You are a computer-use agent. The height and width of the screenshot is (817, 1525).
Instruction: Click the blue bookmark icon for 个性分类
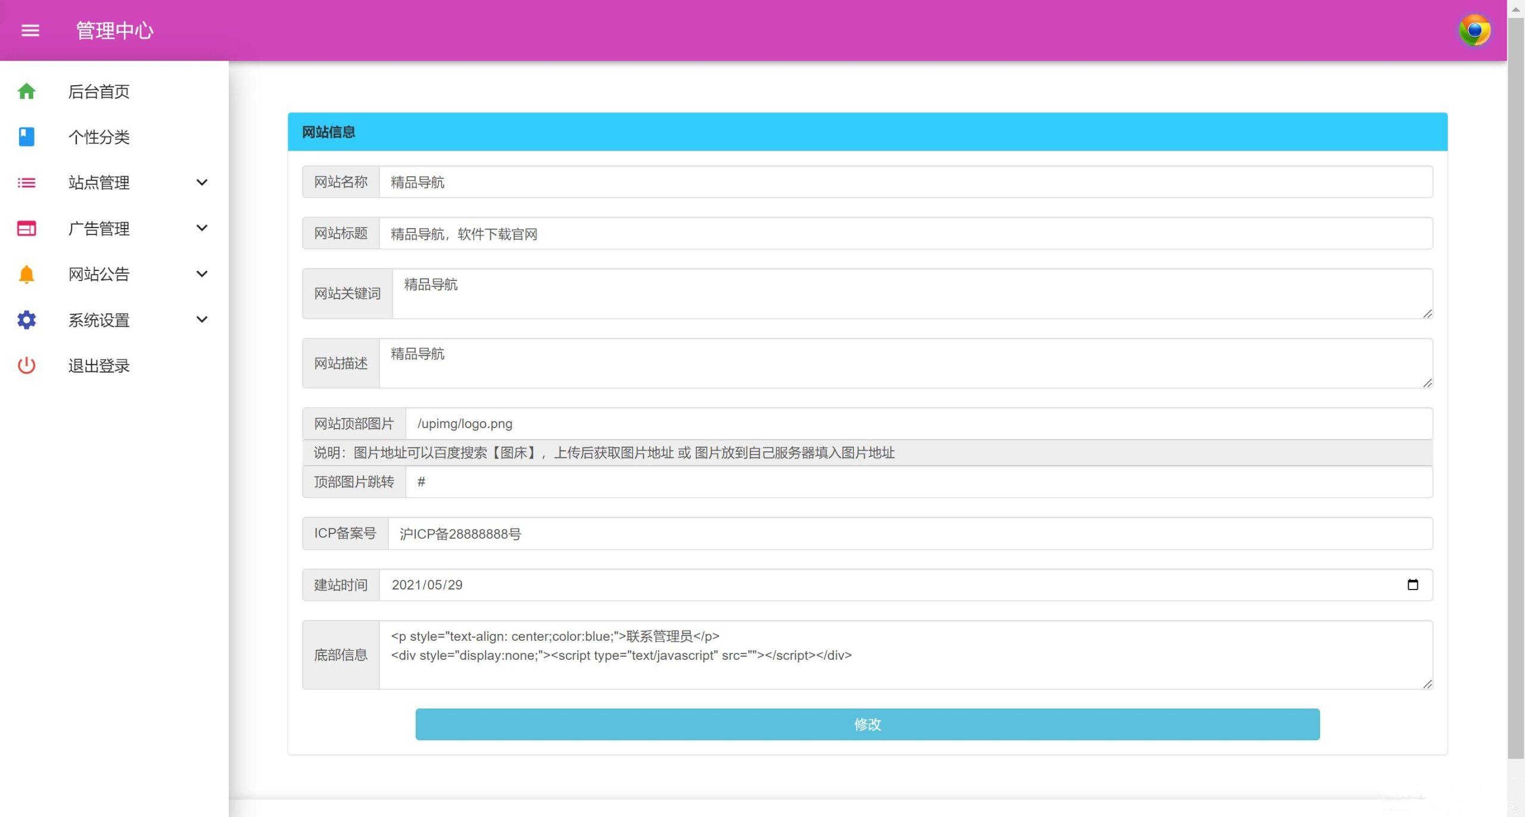click(x=26, y=137)
